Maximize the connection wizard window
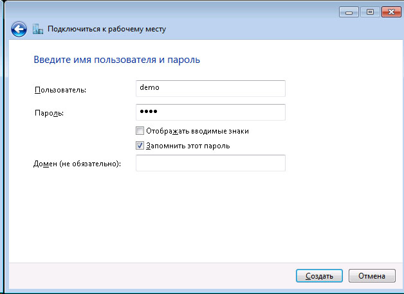The image size is (404, 294). click(x=370, y=12)
